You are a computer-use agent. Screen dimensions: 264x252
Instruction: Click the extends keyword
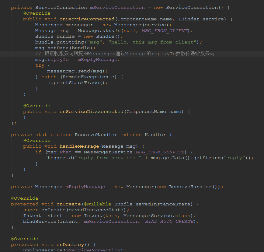point(131,135)
